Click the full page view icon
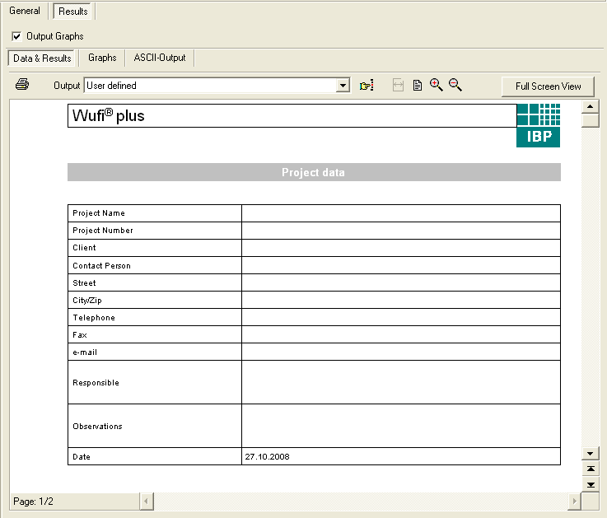 418,85
